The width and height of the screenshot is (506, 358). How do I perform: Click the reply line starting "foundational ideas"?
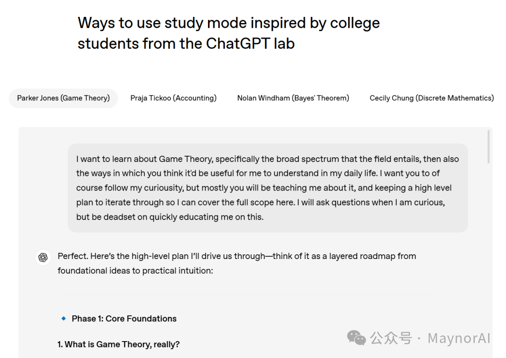pyautogui.click(x=135, y=271)
